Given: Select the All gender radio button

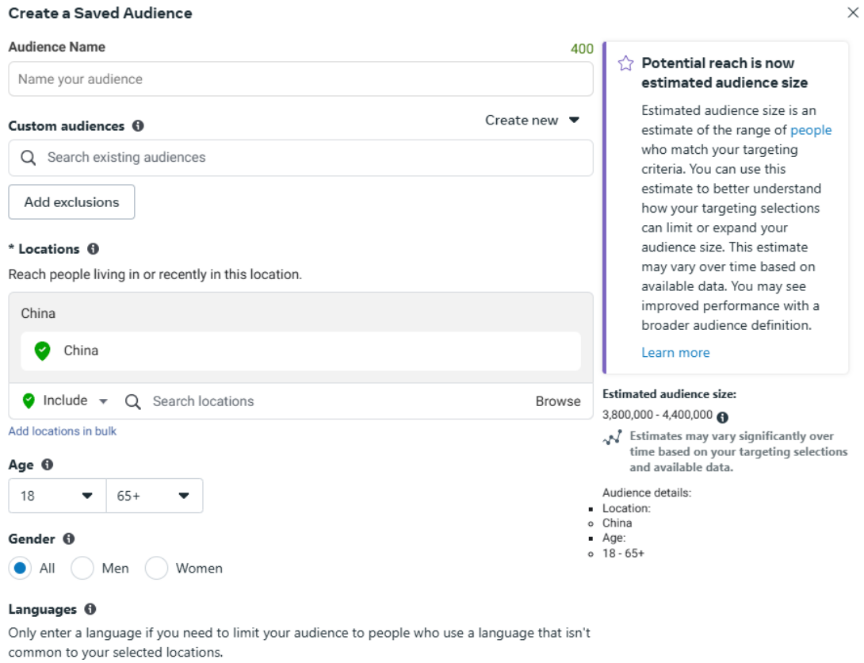Looking at the screenshot, I should [21, 569].
